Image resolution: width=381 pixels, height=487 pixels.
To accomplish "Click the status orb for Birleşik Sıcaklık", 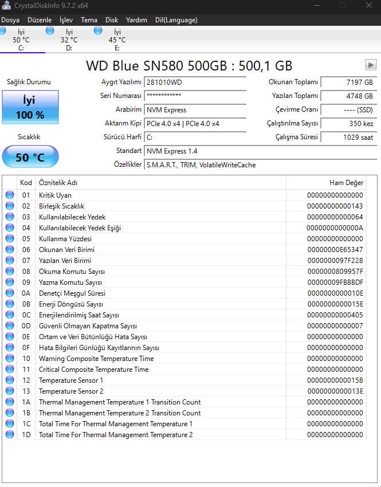I will [10, 206].
